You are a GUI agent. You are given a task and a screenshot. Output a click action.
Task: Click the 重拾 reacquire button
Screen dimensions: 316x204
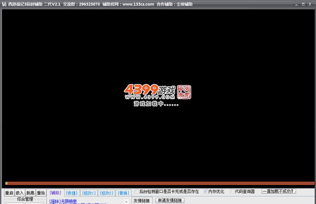[41, 192]
